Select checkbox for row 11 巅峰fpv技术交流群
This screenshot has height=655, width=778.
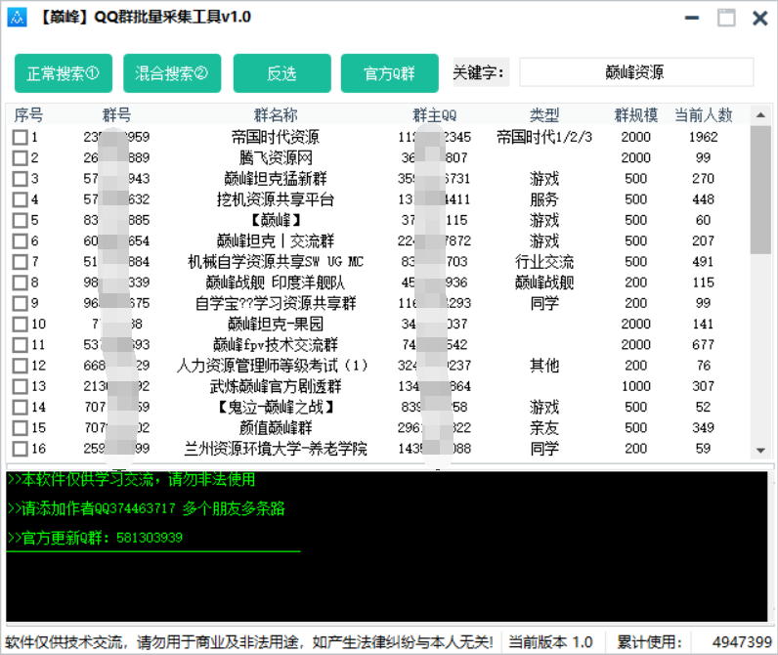20,345
